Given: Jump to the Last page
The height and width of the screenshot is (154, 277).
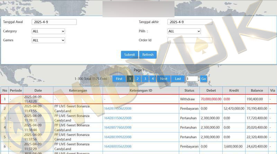Looking at the screenshot, I should click(x=178, y=79).
